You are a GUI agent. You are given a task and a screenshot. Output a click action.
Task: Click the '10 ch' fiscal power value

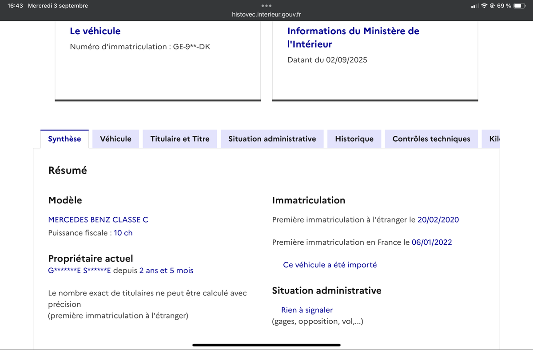click(x=123, y=233)
